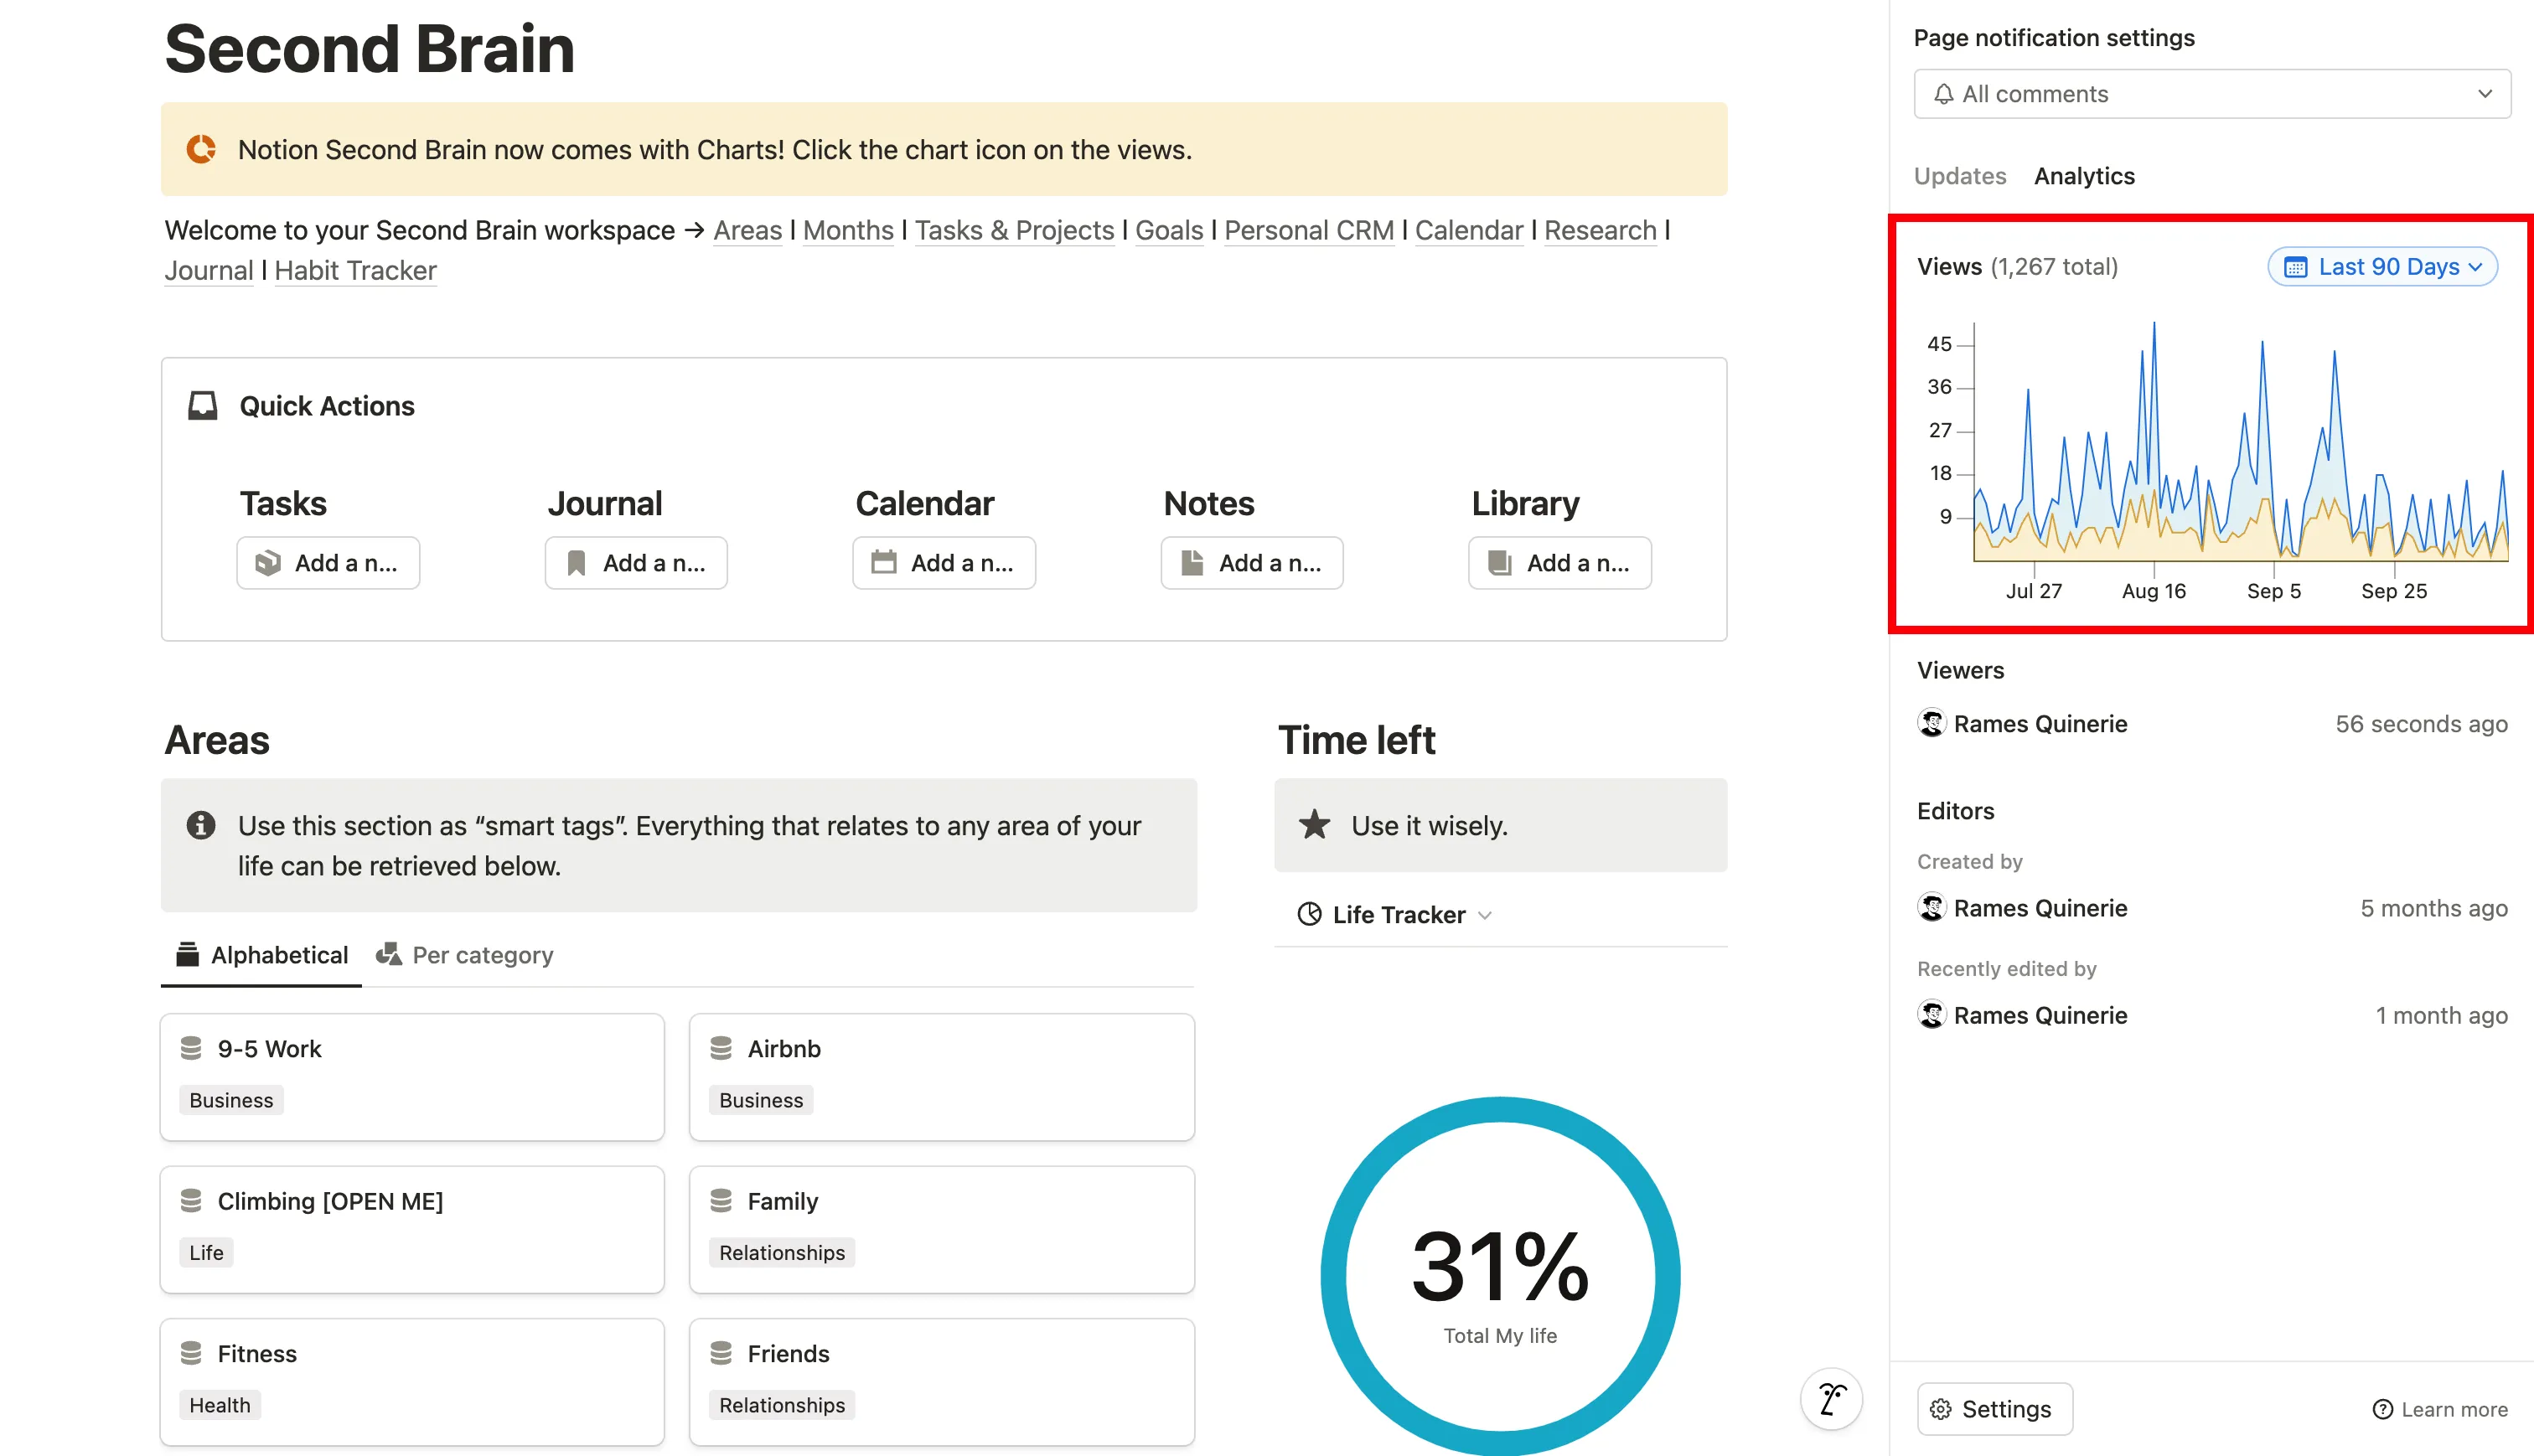Click the calendar icon in Last 90 Days
The image size is (2534, 1456).
click(x=2296, y=267)
